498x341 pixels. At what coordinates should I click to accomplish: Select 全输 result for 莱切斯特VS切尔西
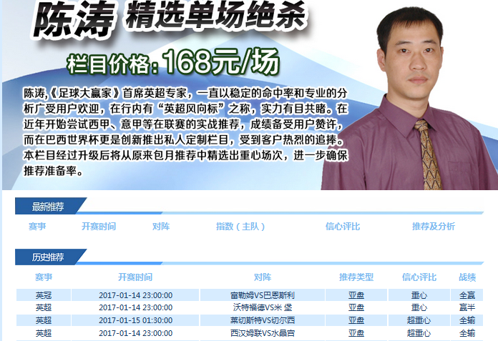coord(467,320)
